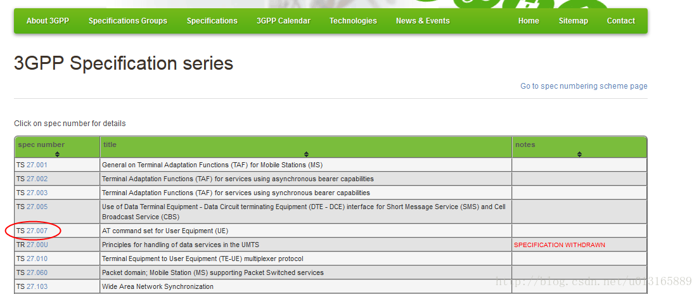Viewport: 699px width, 294px height.
Task: Open spec 27.103 details
Action: [x=37, y=286]
